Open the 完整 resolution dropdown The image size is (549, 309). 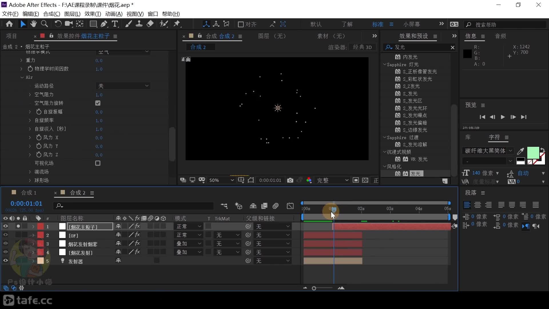tap(333, 180)
